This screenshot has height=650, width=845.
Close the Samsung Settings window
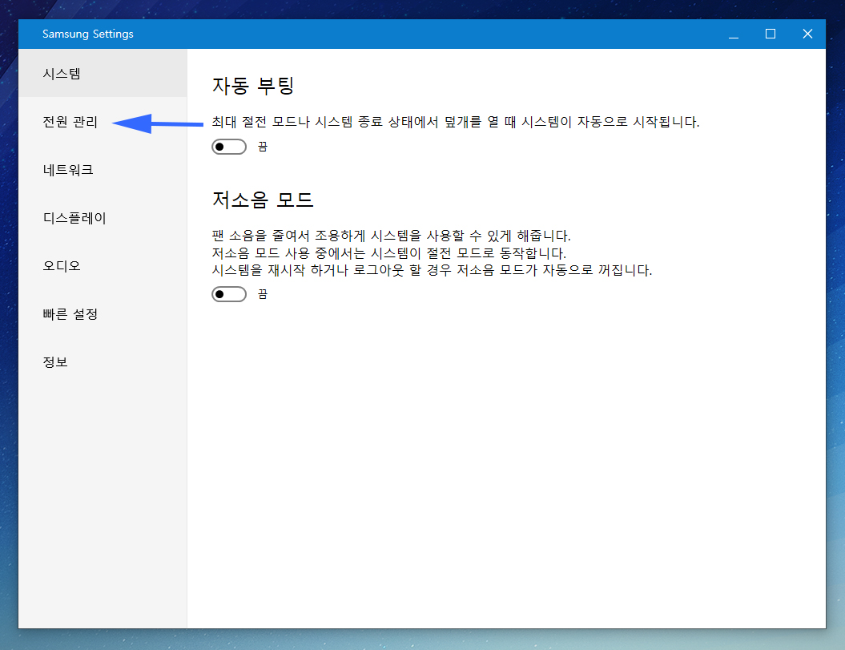(x=807, y=34)
